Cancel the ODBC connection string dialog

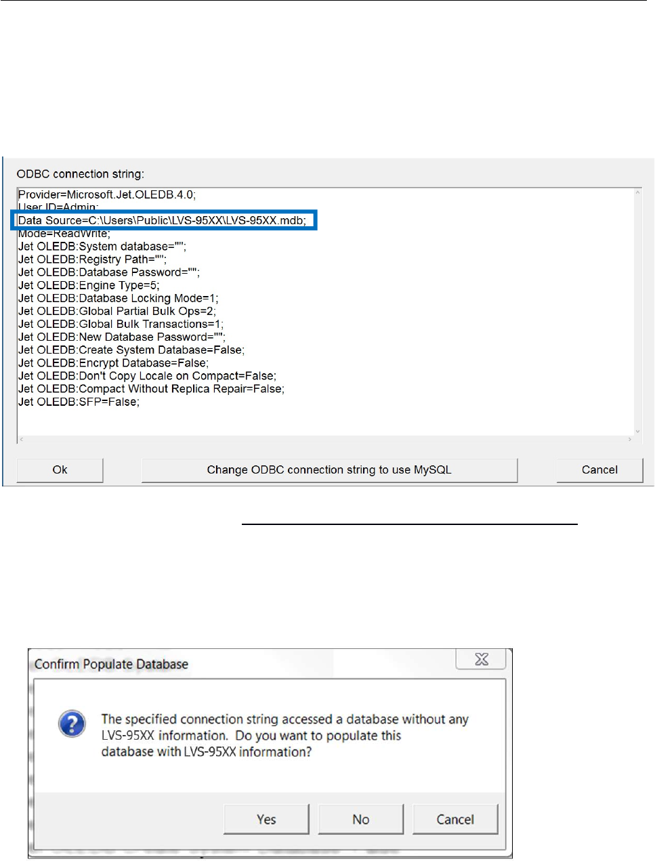click(x=599, y=470)
